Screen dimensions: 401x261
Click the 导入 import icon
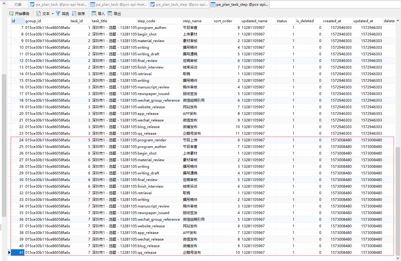[x=94, y=14]
